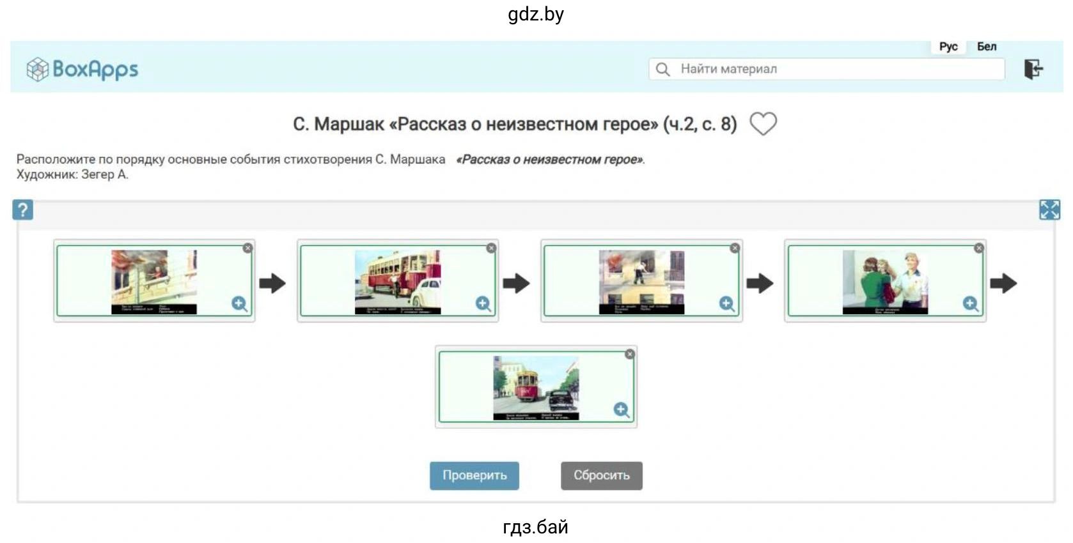Select the red tram with white car thumbnail
The width and height of the screenshot is (1073, 543).
[x=398, y=282]
